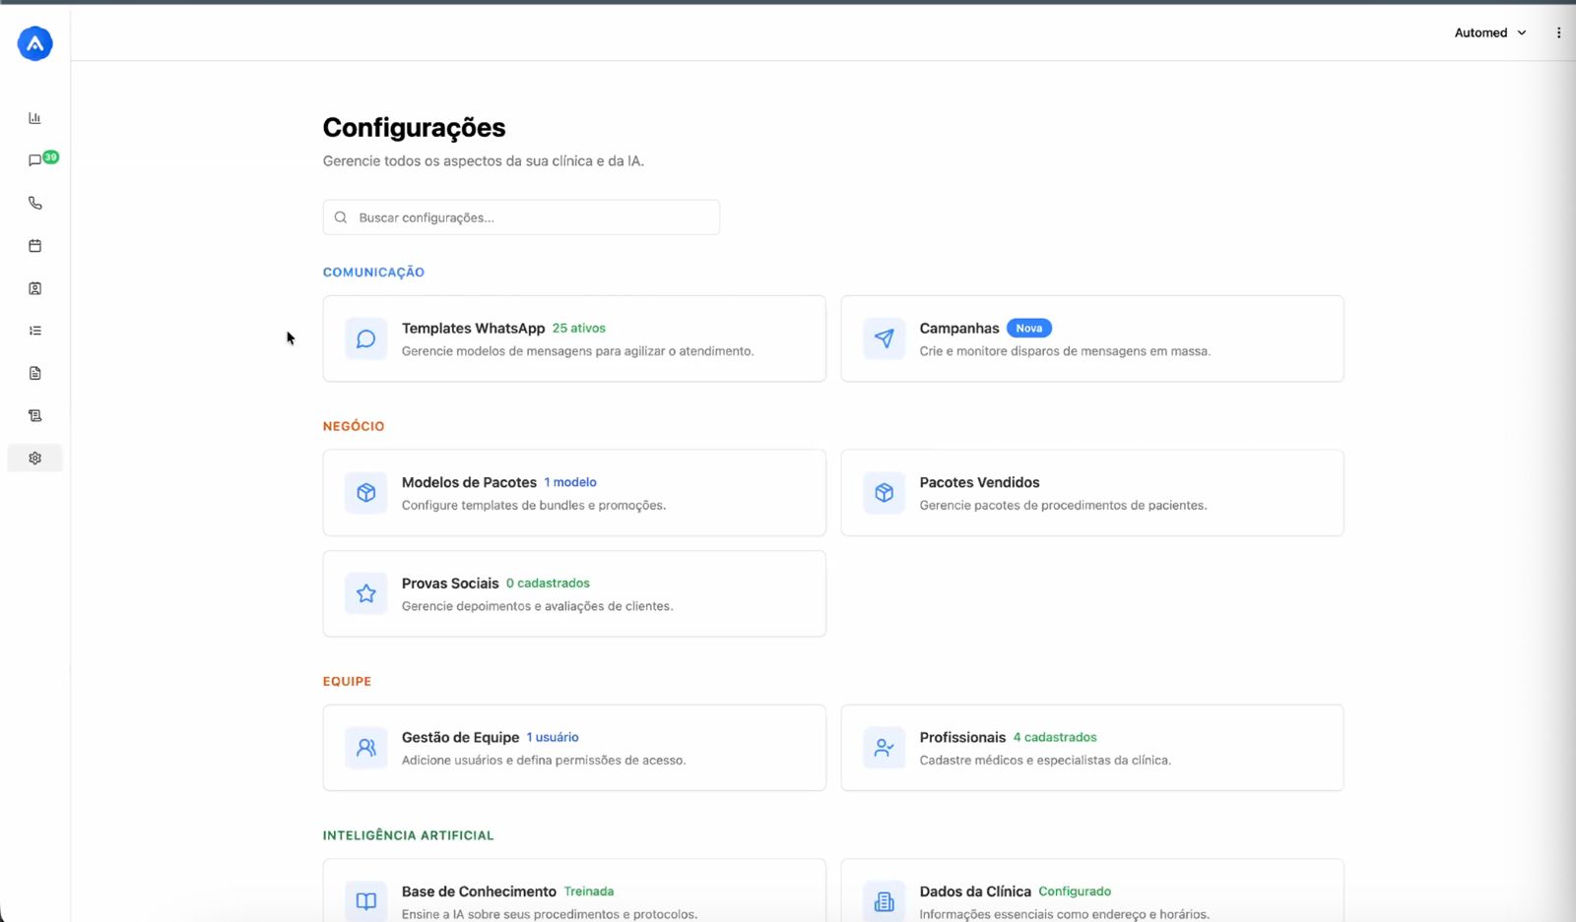
Task: Open the three-dot more options menu
Action: (x=1558, y=32)
